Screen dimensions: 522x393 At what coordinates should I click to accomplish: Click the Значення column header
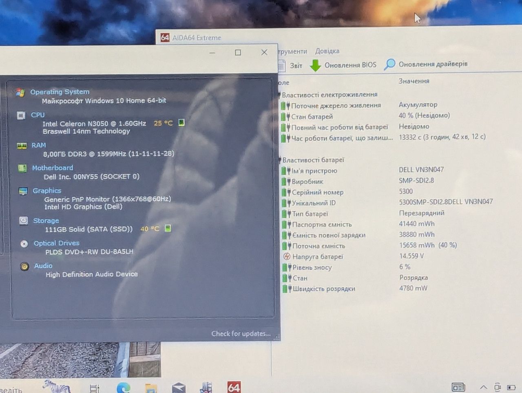click(414, 81)
